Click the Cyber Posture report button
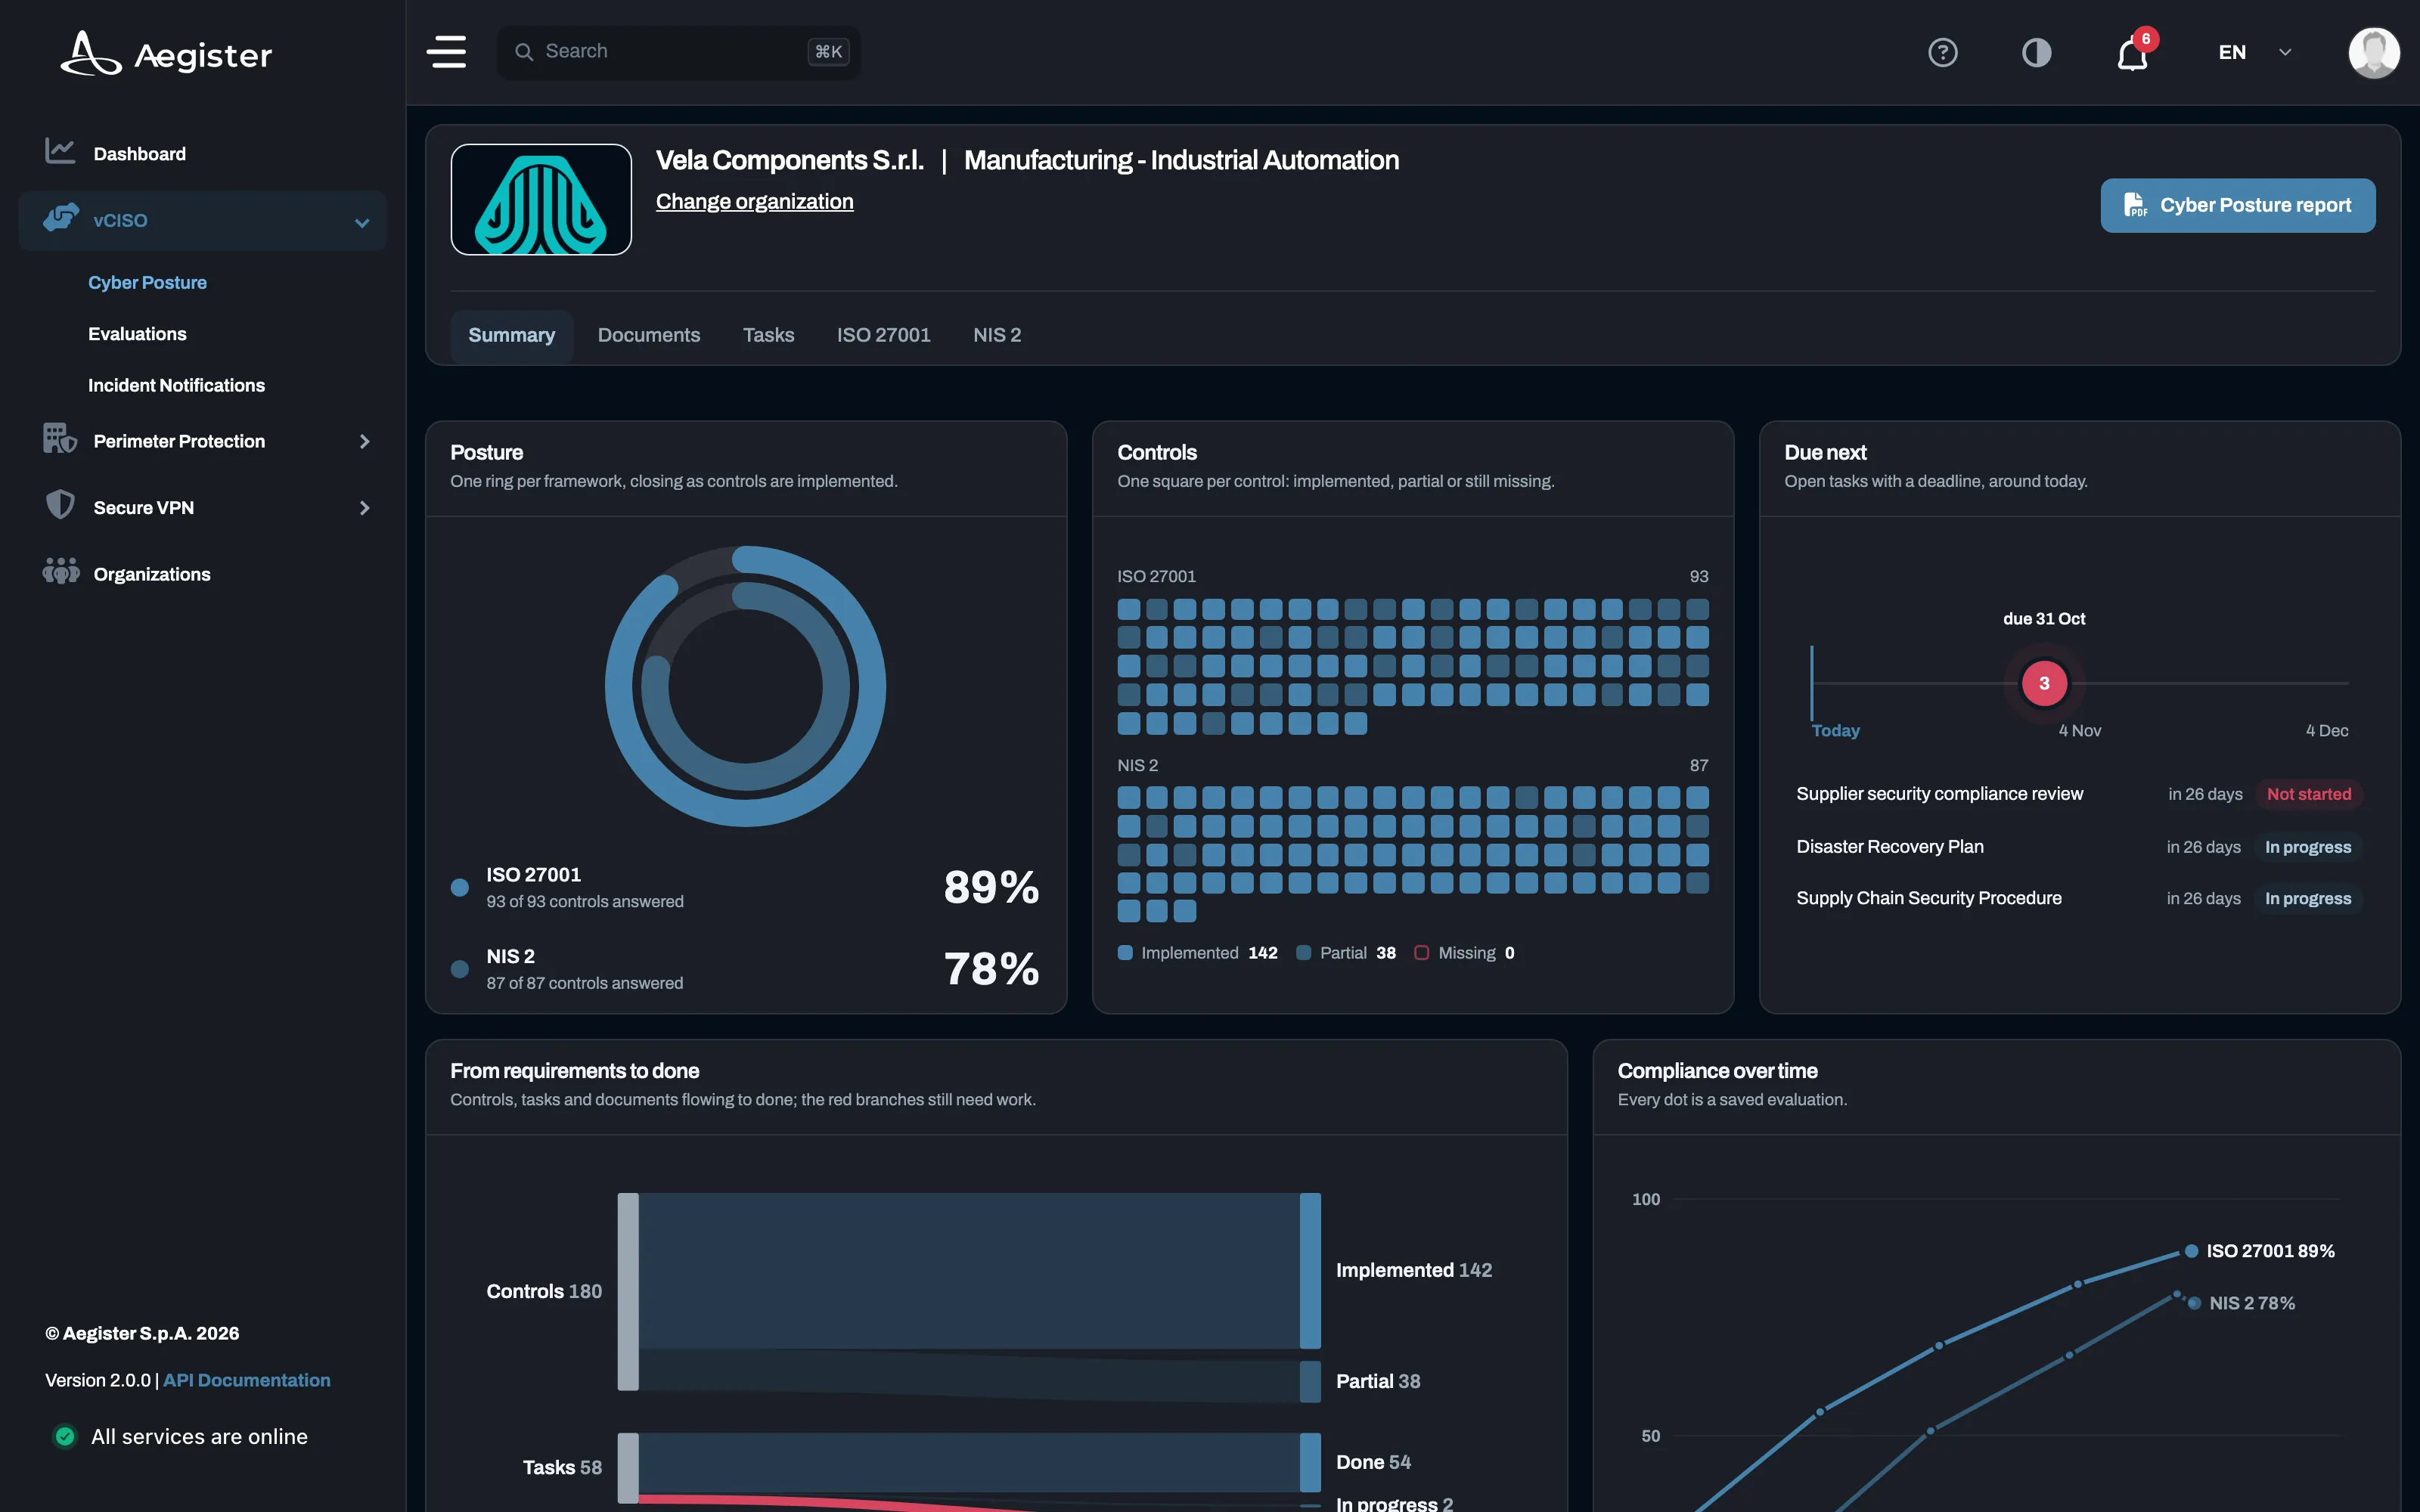The height and width of the screenshot is (1512, 2420). 2237,205
